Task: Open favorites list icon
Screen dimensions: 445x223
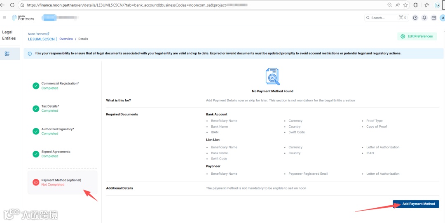Action: (427, 5)
